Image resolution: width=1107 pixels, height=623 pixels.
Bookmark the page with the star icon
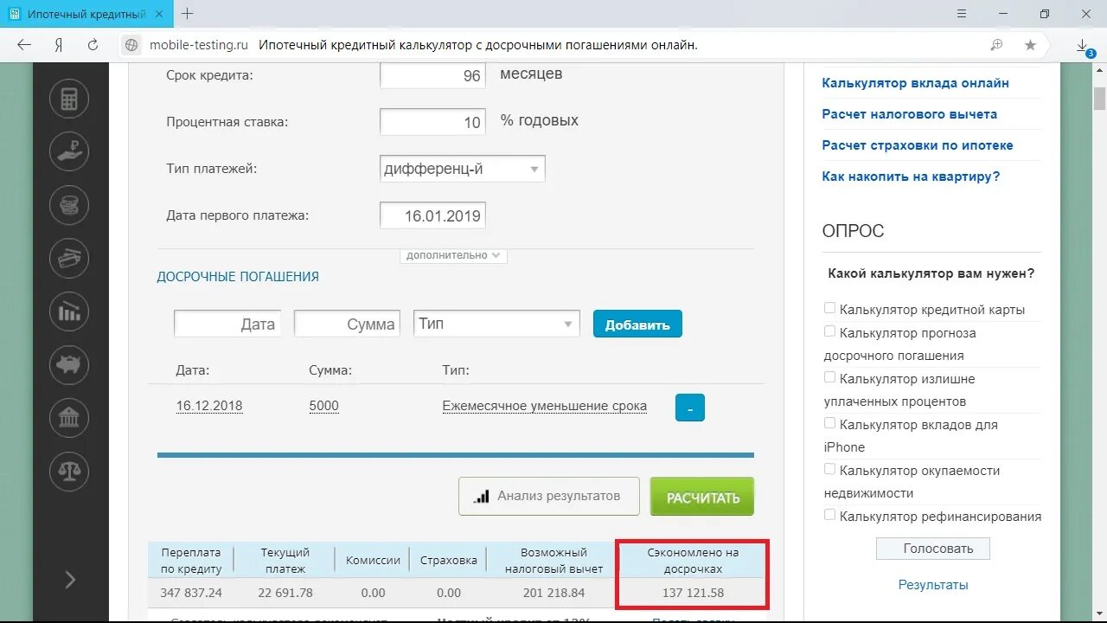[1030, 45]
